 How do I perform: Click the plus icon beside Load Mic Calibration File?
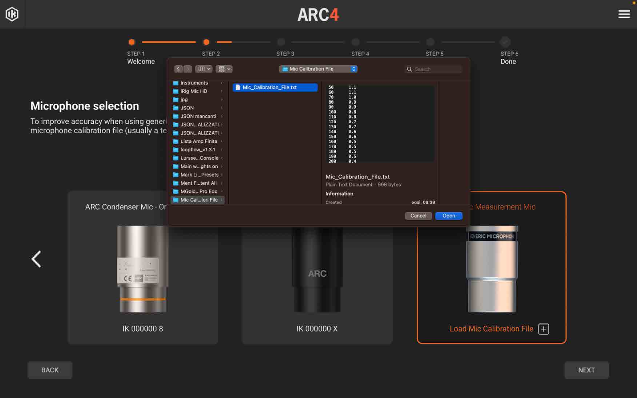pyautogui.click(x=543, y=329)
